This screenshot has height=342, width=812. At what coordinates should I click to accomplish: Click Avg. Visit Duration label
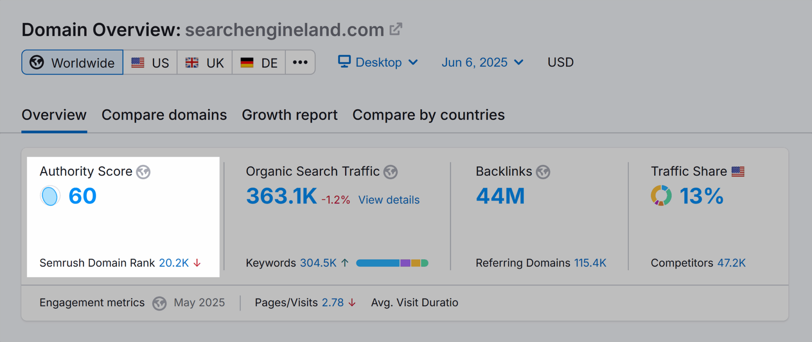tap(414, 302)
